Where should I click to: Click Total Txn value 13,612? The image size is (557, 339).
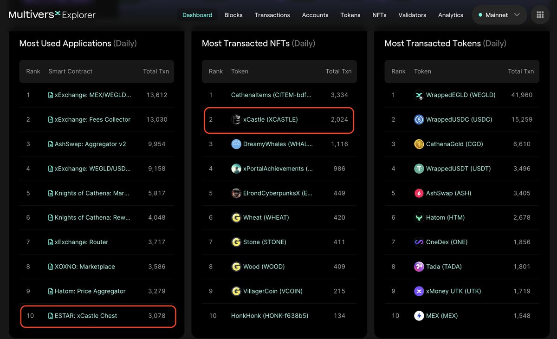coord(156,95)
